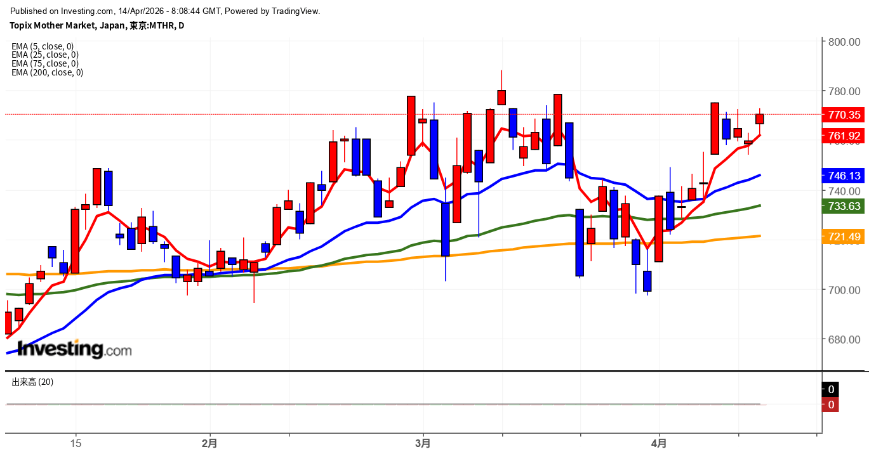The width and height of the screenshot is (869, 454).
Task: Click the 2月 date axis label
Action: tap(209, 444)
